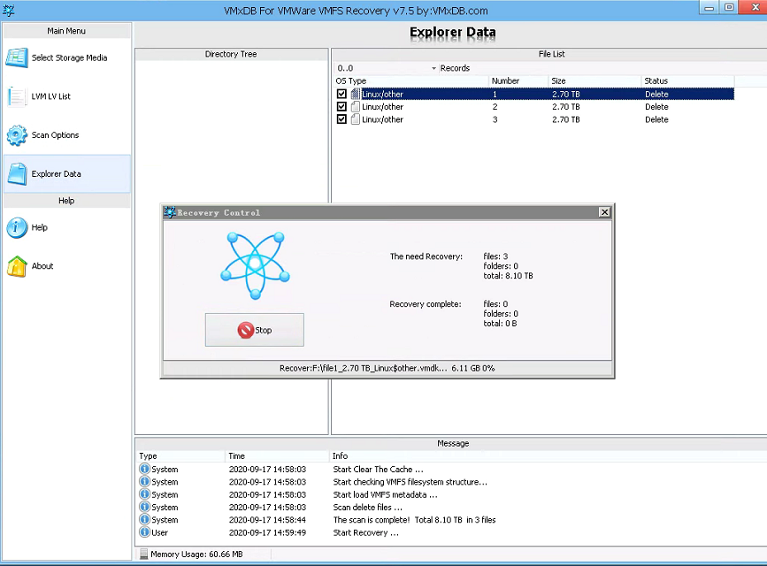The image size is (767, 566).
Task: Click info icon for load VMFS metadata message
Action: pos(144,494)
